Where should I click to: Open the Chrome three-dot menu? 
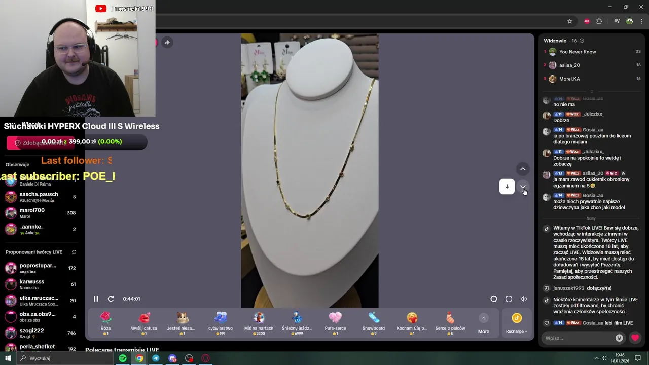coord(642,21)
